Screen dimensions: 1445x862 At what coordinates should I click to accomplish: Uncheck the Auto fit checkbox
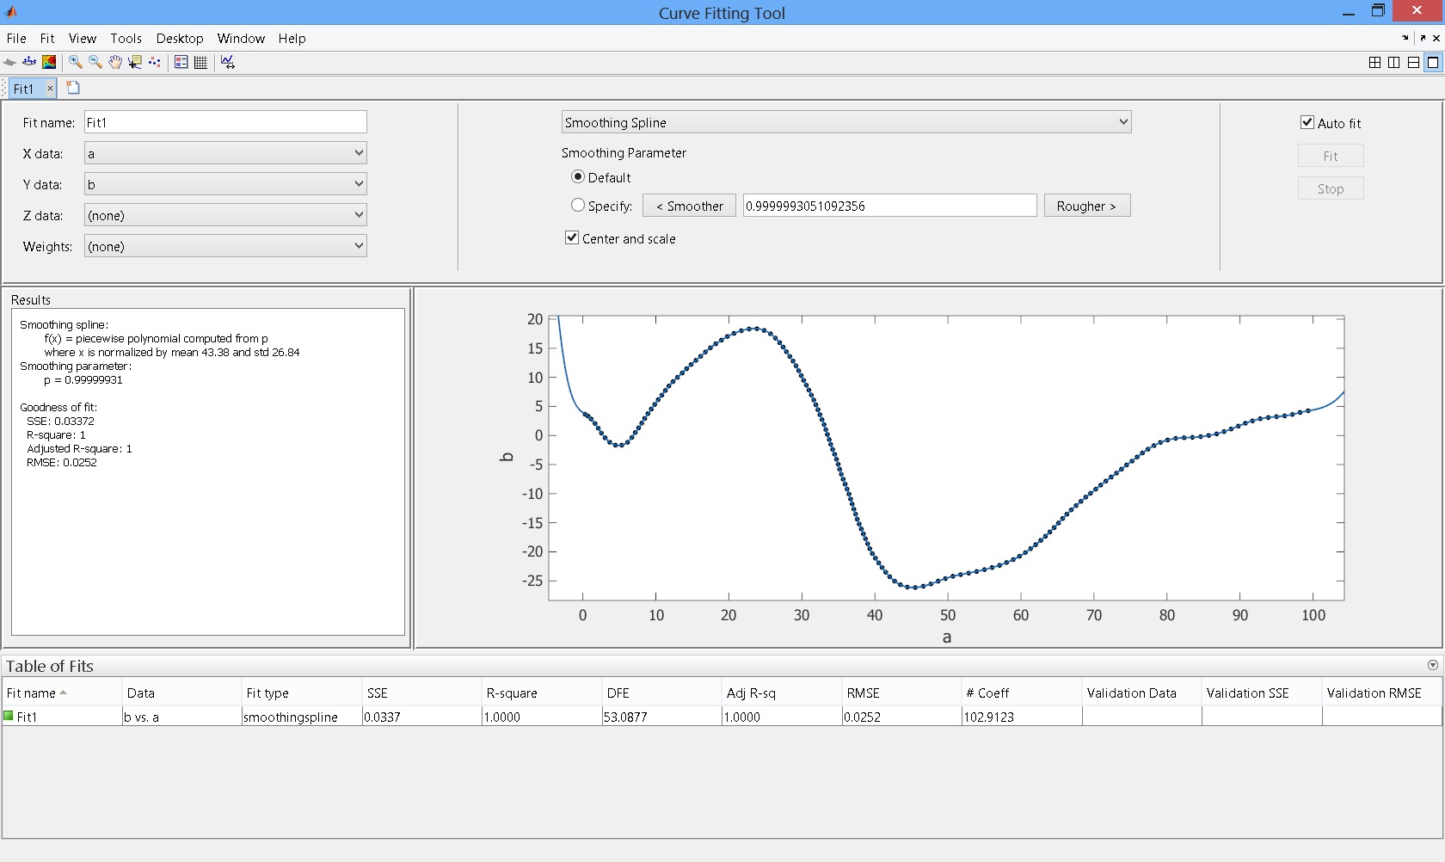click(1307, 123)
